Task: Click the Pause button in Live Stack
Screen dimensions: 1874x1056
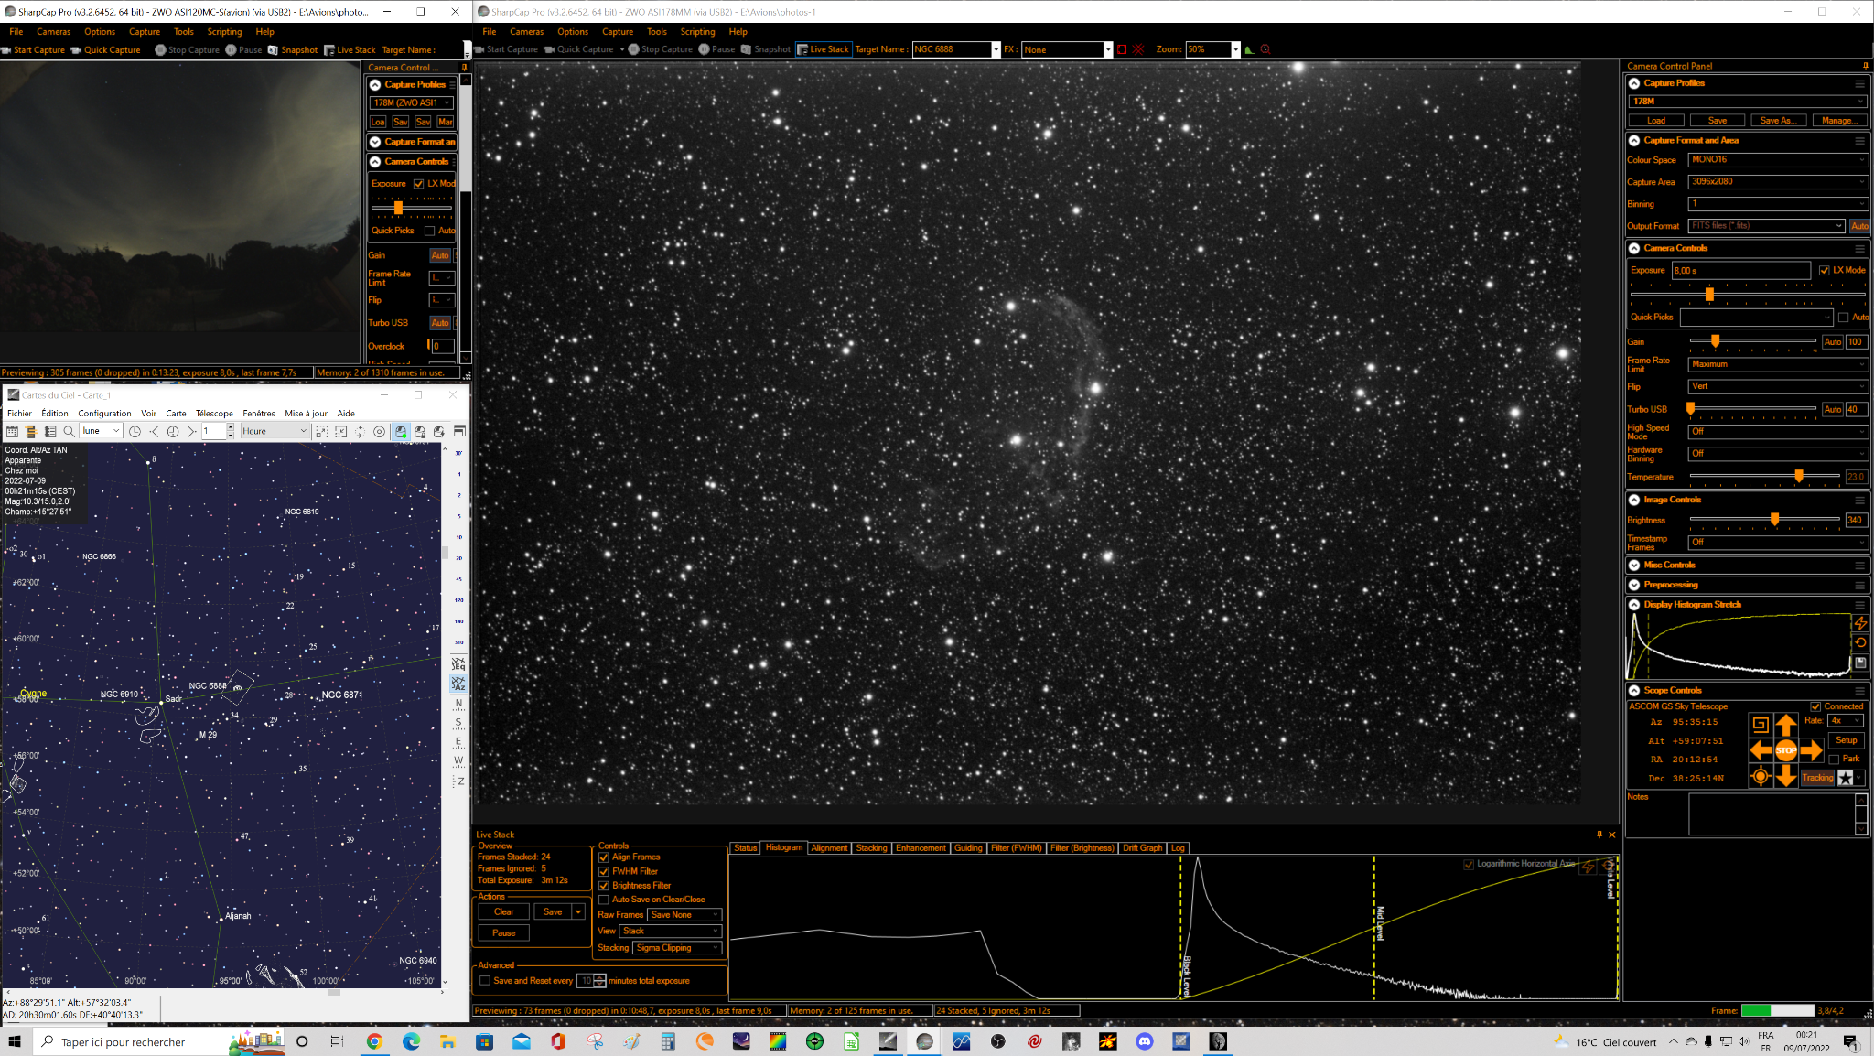Action: (504, 932)
